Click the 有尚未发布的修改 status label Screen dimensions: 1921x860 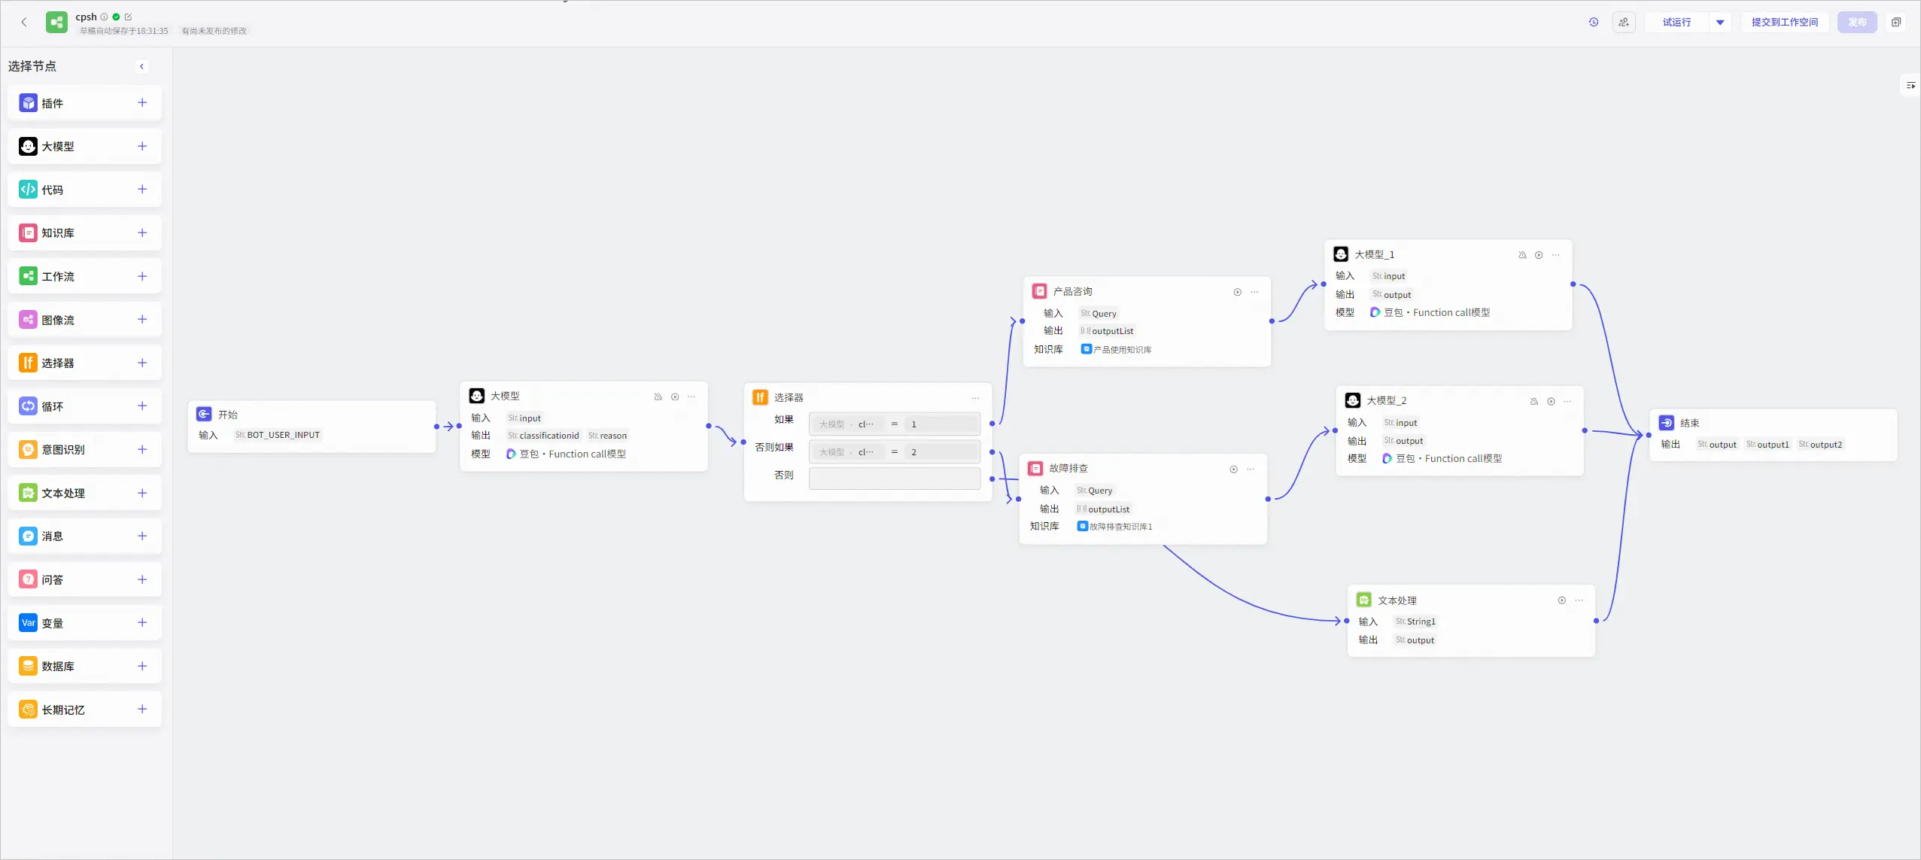click(214, 31)
